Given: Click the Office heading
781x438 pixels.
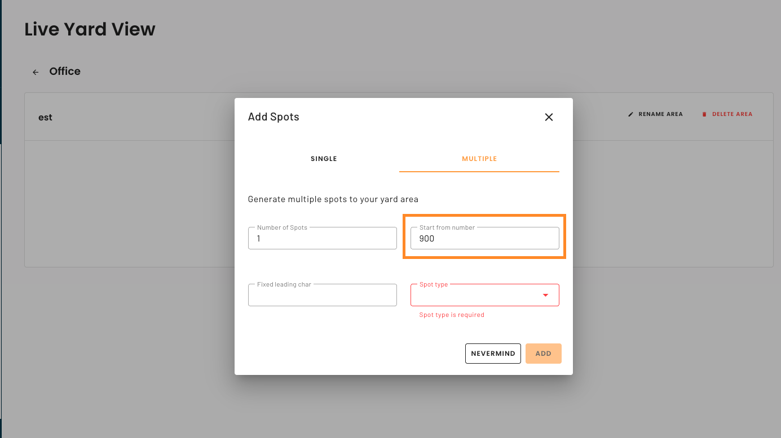Looking at the screenshot, I should [65, 71].
